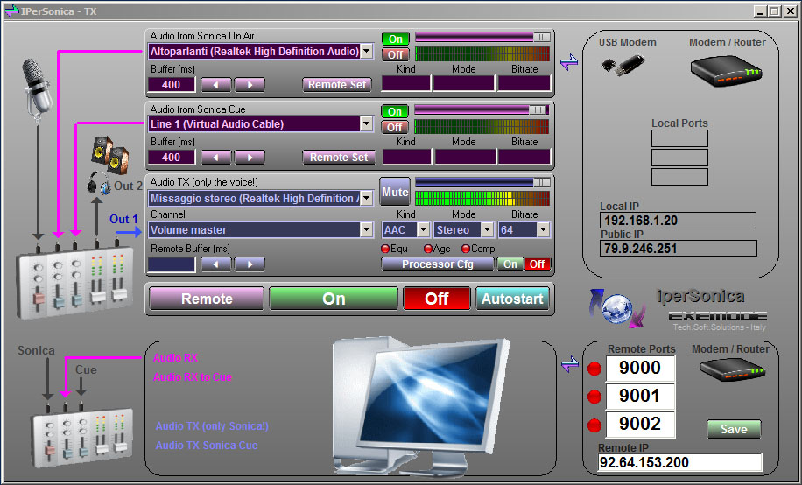Open the Missaggio stereo input device dropdown

[367, 199]
